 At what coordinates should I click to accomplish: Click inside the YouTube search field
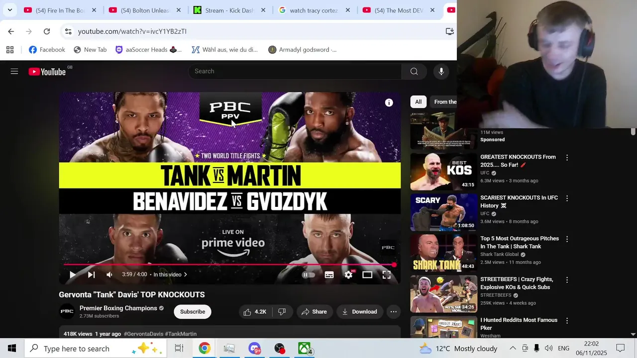coord(295,71)
